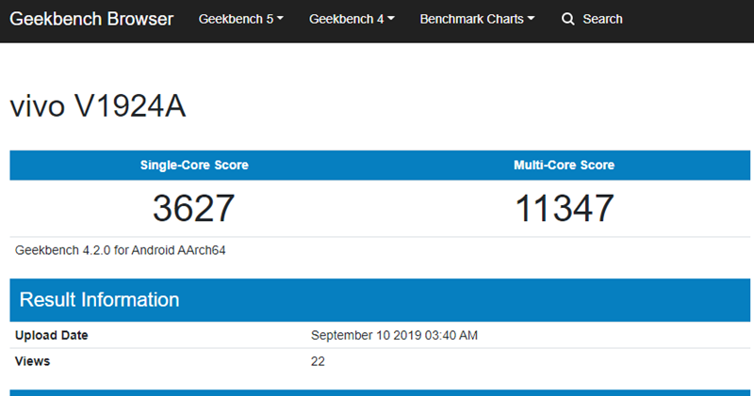
Task: Select the Upload Date row label
Action: [52, 336]
